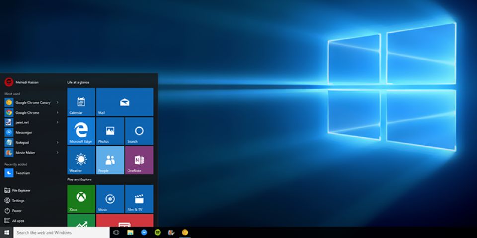Screen dimensions: 477x238
Task: Open the Photos tile
Action: [110, 131]
